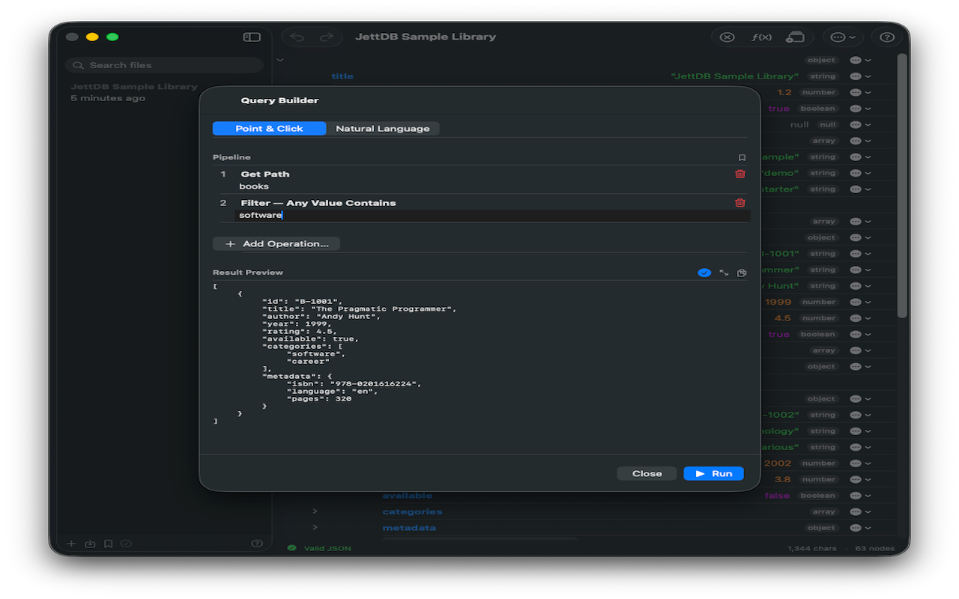Open the toolbar ellipsis more menu
The height and width of the screenshot is (599, 959).
point(843,37)
